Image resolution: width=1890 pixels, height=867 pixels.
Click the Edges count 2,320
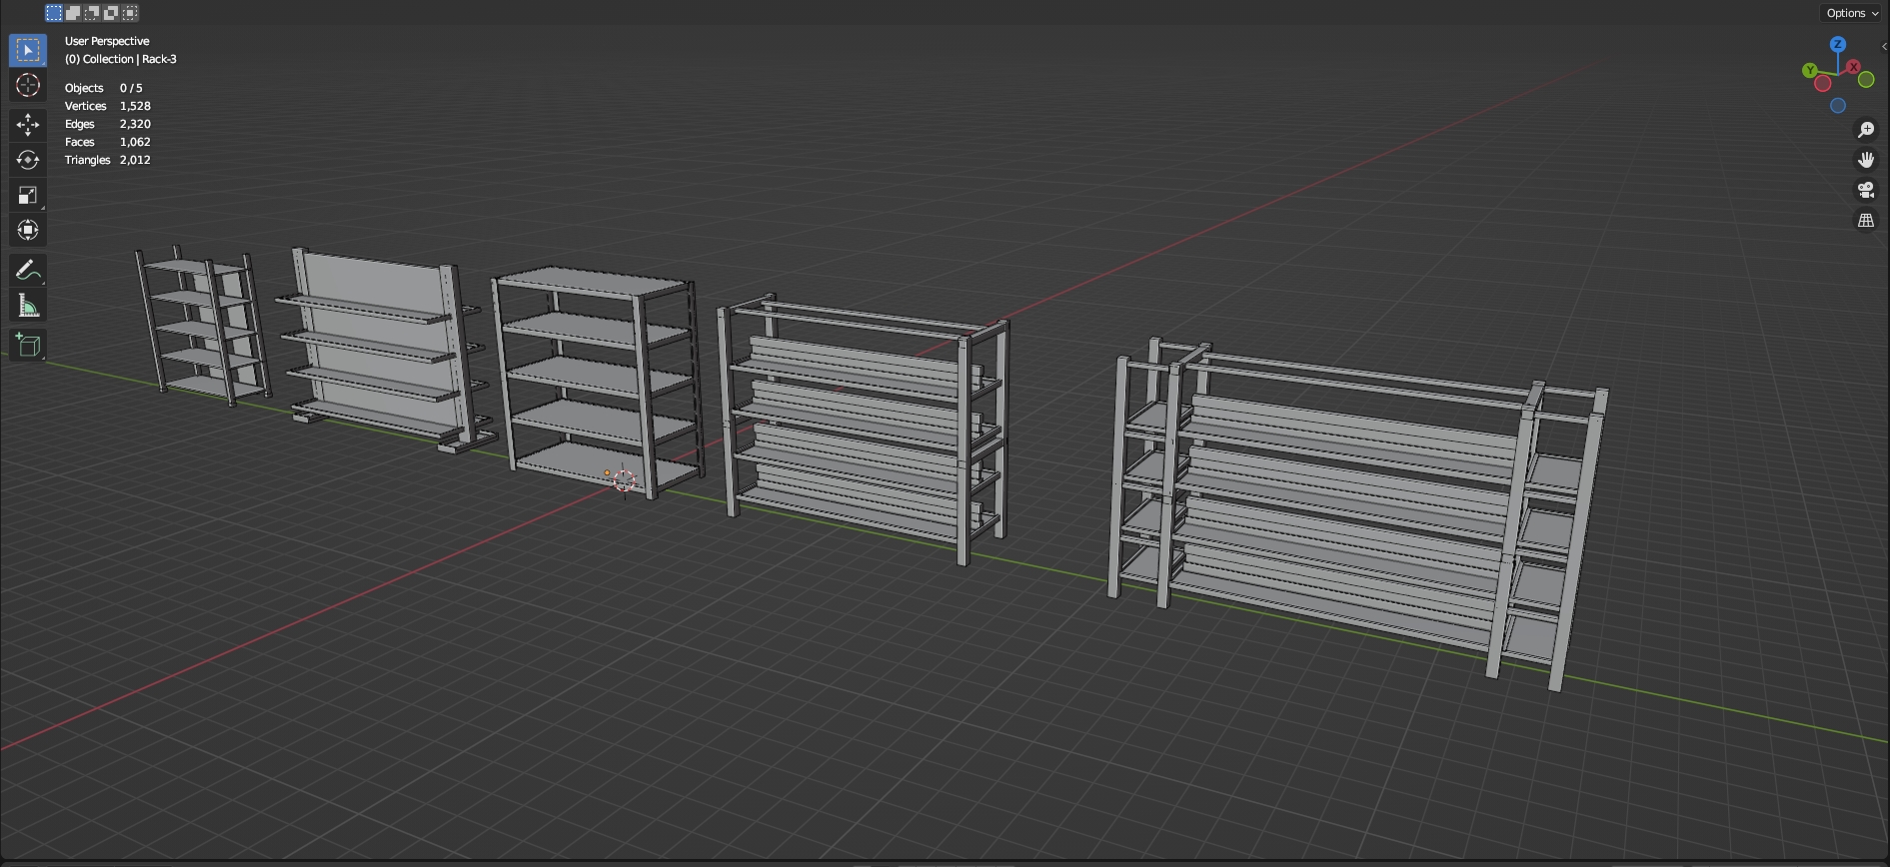pos(135,124)
